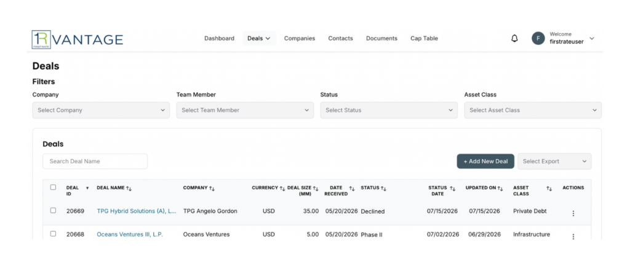Focus the Search Deal Name field
The image size is (630, 266).
[x=95, y=162]
